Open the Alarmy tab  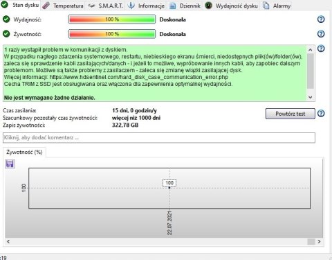[x=277, y=6]
